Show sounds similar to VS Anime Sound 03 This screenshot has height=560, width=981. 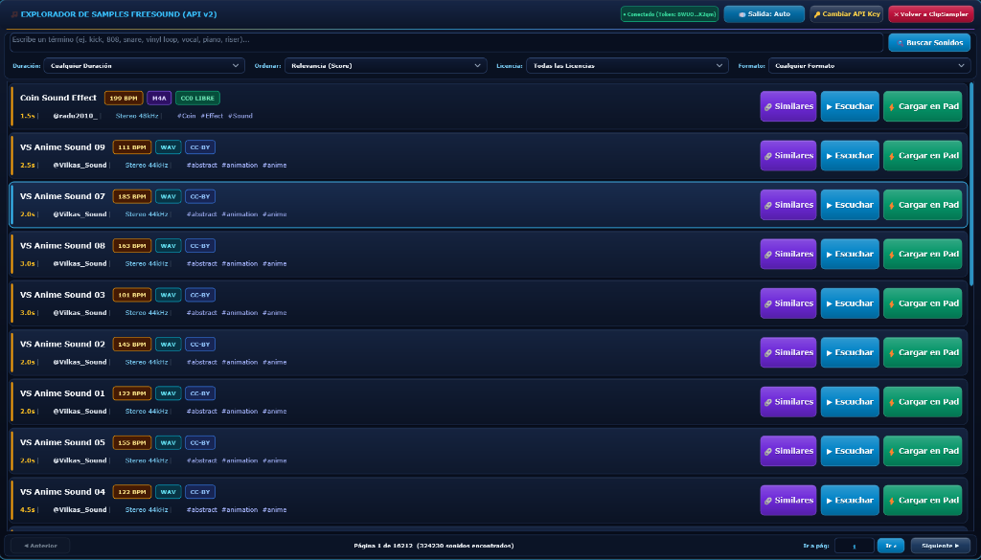tap(787, 303)
